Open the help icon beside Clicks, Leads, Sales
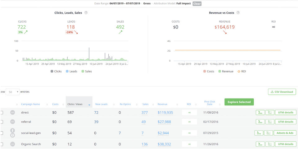Viewport: 298px width, 149px height. tap(86, 13)
